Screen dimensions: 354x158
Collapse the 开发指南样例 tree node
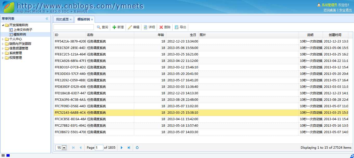(3, 25)
